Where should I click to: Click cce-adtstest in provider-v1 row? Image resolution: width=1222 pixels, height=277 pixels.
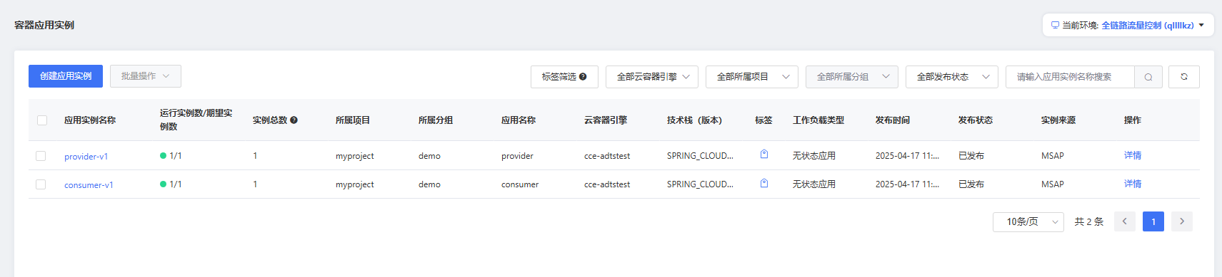click(x=607, y=156)
